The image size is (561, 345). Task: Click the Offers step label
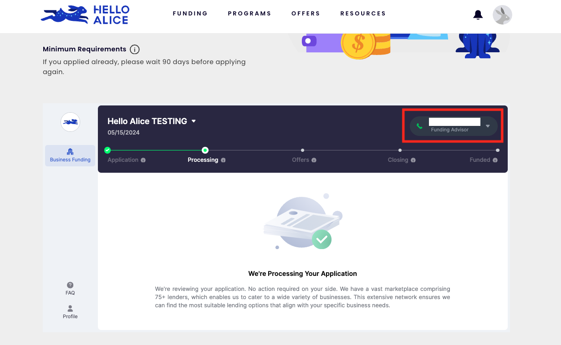[x=301, y=160]
